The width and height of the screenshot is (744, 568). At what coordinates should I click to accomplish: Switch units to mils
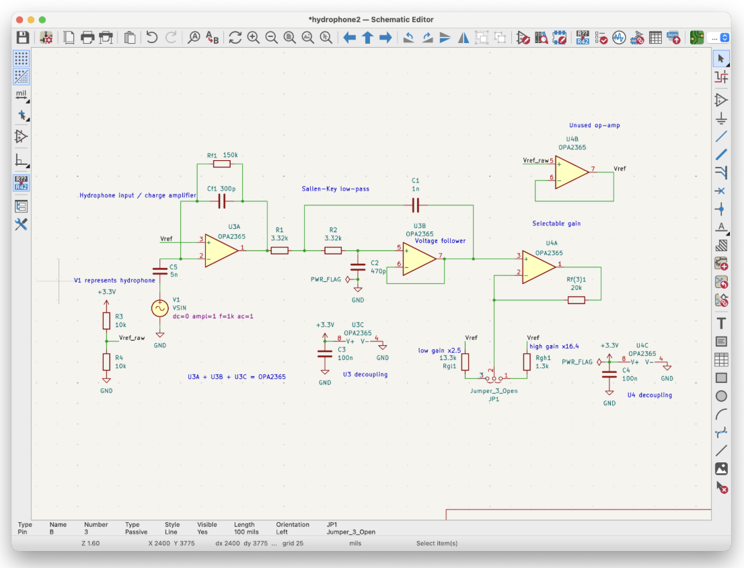click(22, 95)
